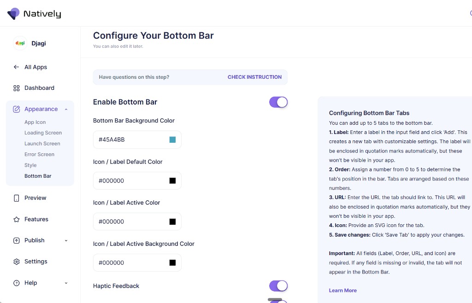Follow the Learn More link
This screenshot has width=472, height=303.
coord(343,291)
